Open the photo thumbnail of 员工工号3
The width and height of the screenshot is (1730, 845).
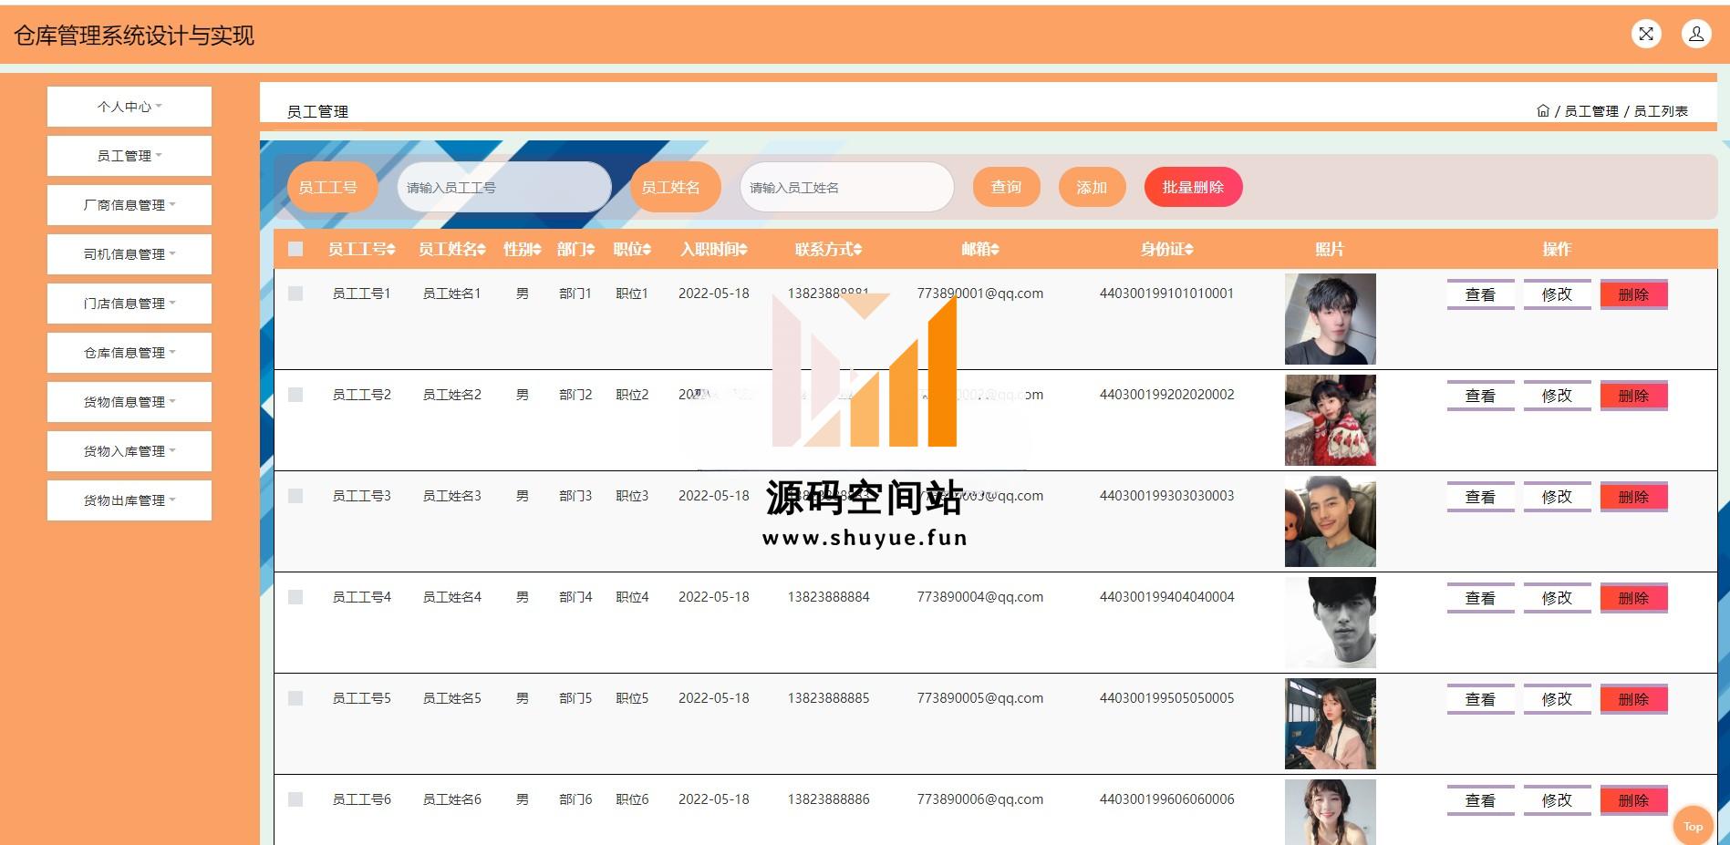pyautogui.click(x=1330, y=521)
